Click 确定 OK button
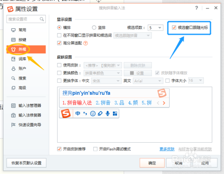Screen dimensions: 224x174 click(152, 163)
